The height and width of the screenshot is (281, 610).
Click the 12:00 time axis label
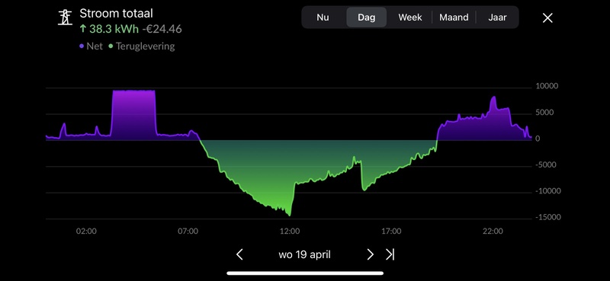pyautogui.click(x=290, y=232)
